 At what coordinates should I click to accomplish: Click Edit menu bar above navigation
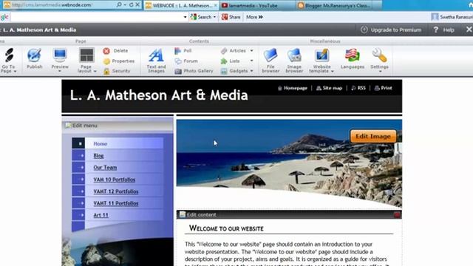(x=118, y=126)
